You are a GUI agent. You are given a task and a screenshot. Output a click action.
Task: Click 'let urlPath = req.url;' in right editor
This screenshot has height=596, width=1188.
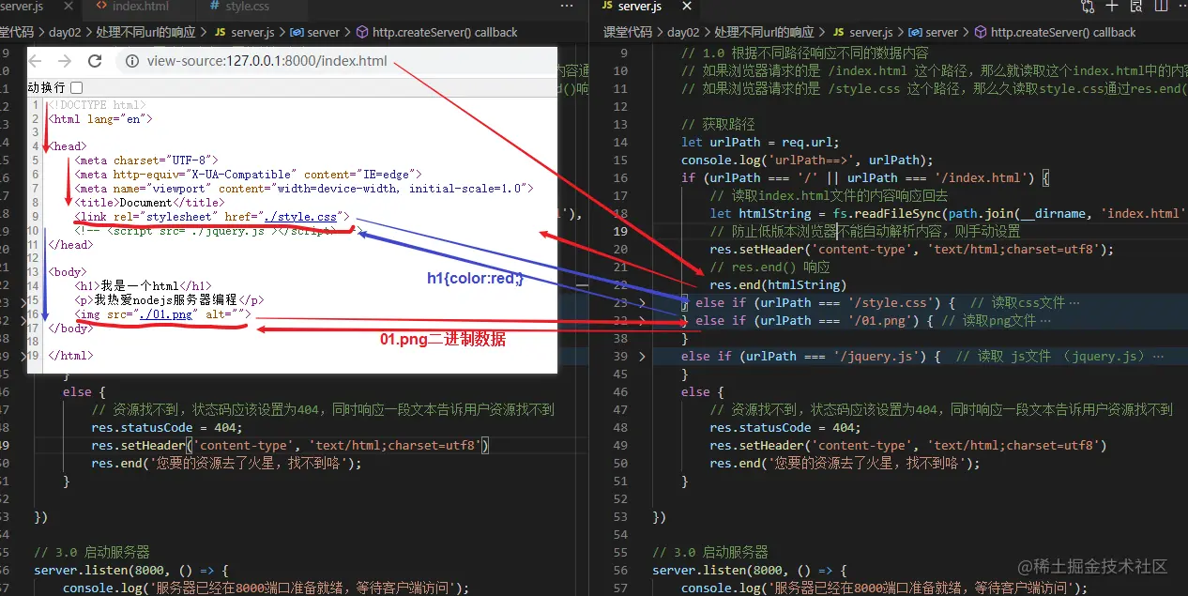(760, 143)
